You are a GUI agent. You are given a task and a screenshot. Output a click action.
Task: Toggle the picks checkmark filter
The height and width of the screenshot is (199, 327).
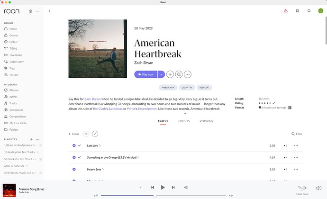95,134
